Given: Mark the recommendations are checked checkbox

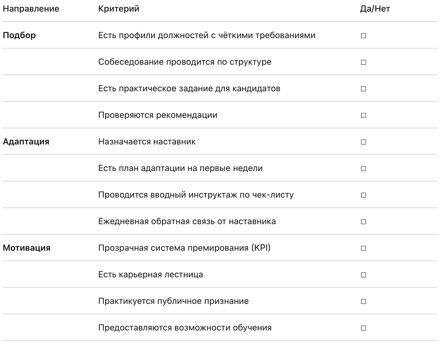Looking at the screenshot, I should 363,115.
